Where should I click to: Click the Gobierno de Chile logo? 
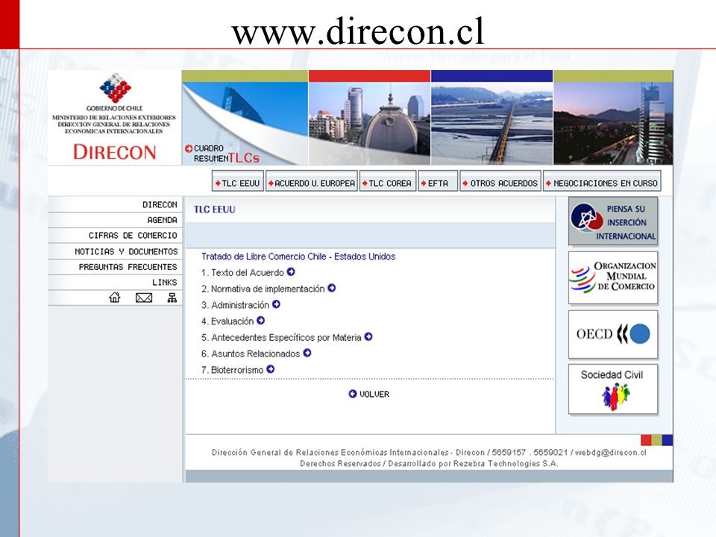(x=115, y=92)
